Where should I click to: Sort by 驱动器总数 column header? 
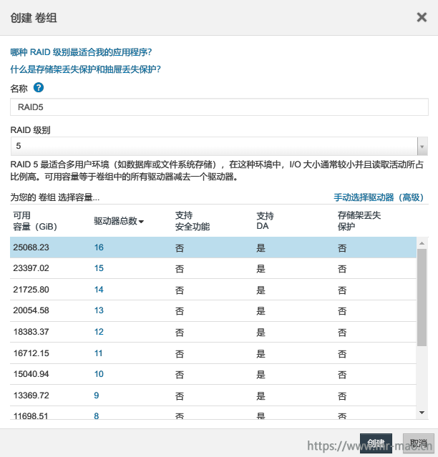click(x=119, y=221)
